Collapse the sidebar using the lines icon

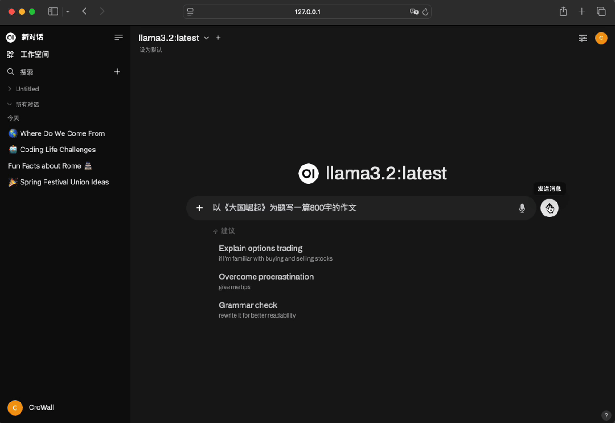click(x=118, y=37)
